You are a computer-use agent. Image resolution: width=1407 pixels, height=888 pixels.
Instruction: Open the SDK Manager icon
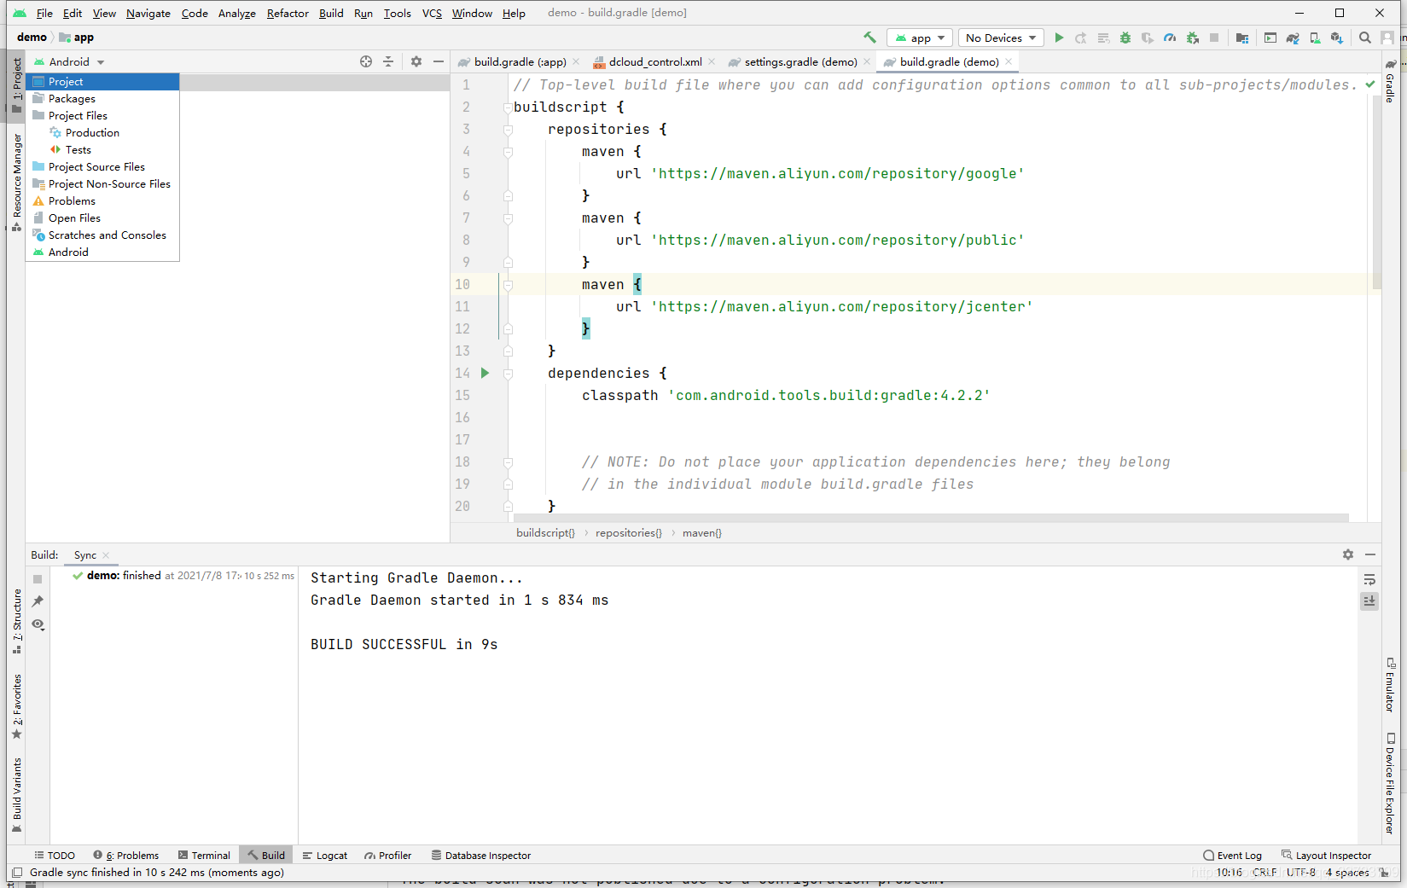(1337, 38)
